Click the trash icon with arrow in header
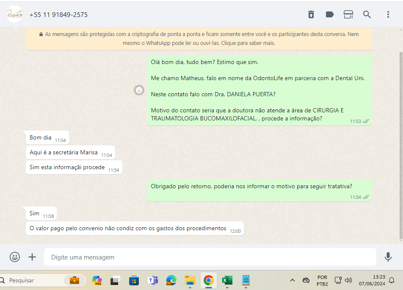The image size is (403, 290). tap(311, 14)
